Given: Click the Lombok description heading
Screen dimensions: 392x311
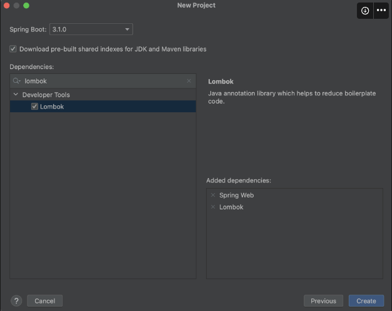Looking at the screenshot, I should [221, 82].
